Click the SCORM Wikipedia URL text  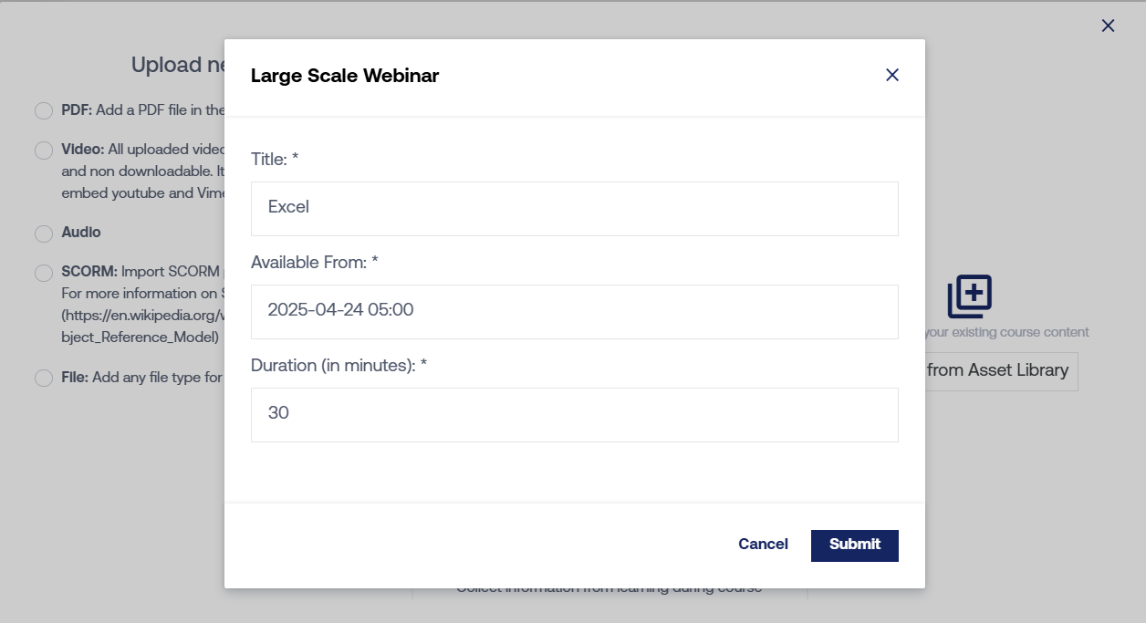point(141,315)
